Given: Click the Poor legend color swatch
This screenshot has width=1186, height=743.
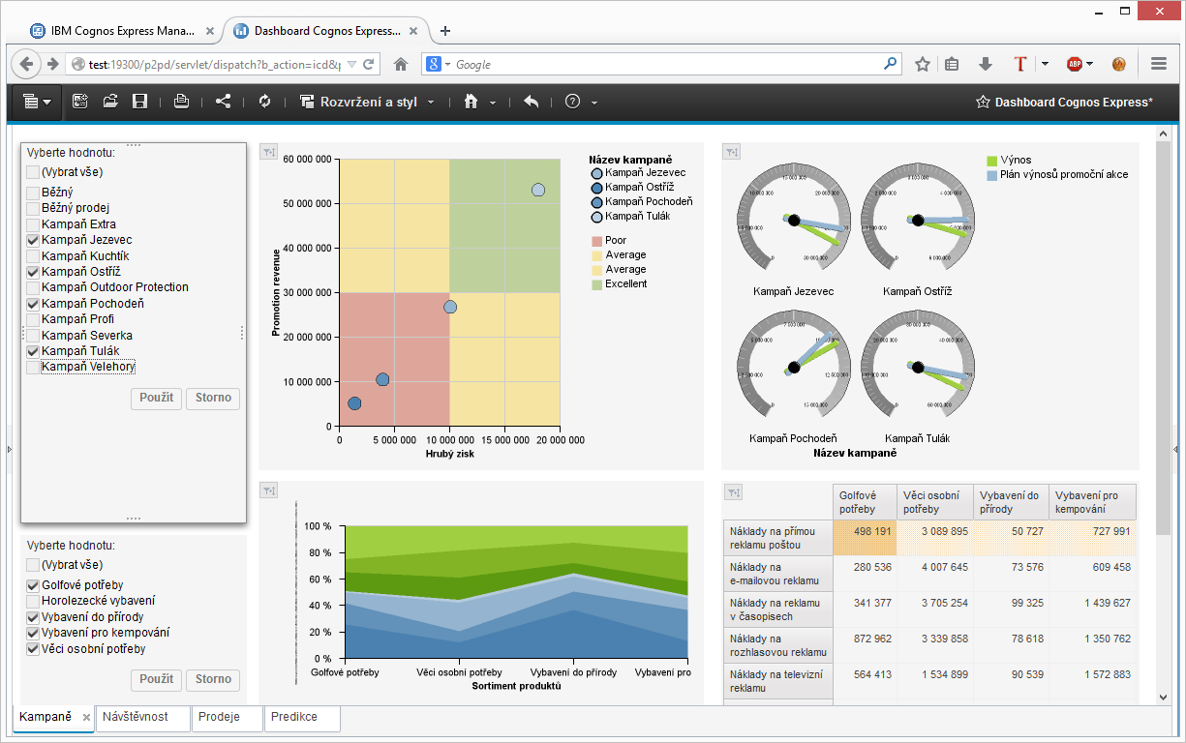Looking at the screenshot, I should pyautogui.click(x=595, y=241).
